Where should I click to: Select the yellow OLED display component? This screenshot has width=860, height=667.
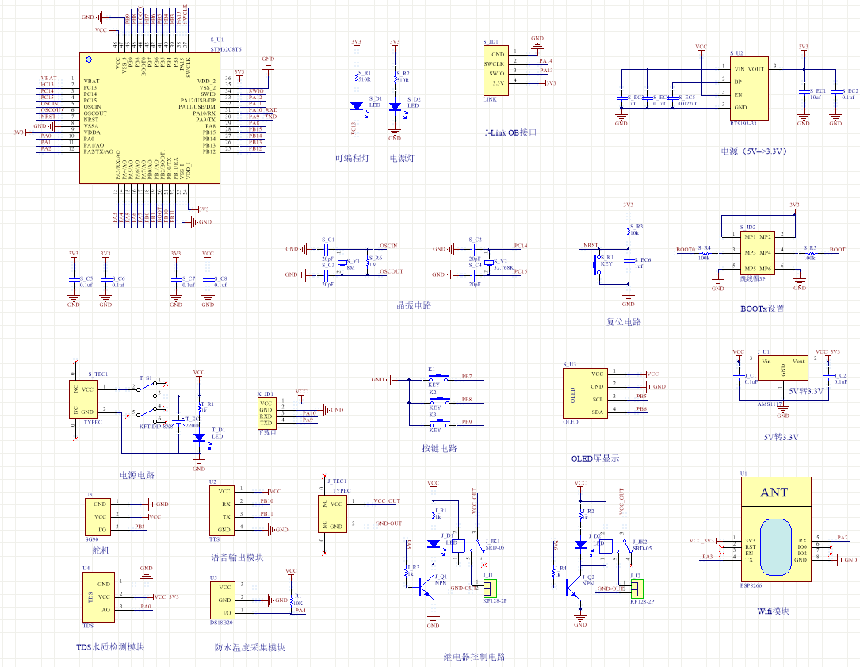click(x=584, y=392)
